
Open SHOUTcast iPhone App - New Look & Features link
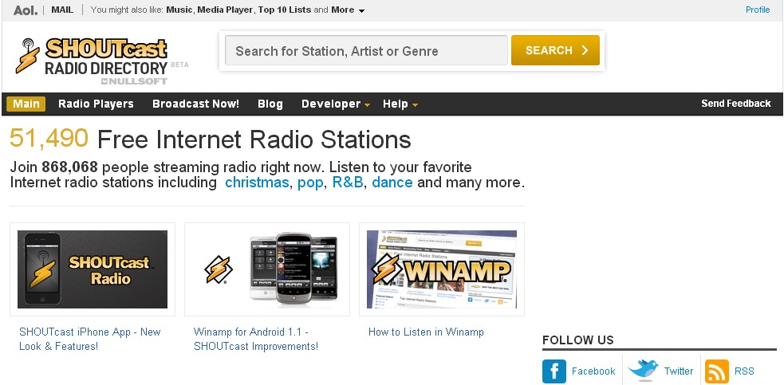click(x=90, y=339)
